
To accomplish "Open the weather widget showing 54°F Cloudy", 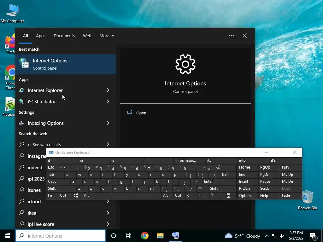I will click(x=242, y=236).
